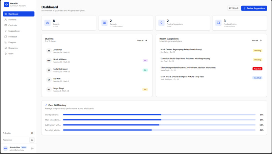The width and height of the screenshot is (272, 154).
Task: Click the MS avatar for Maya Singh
Action: tap(49, 89)
